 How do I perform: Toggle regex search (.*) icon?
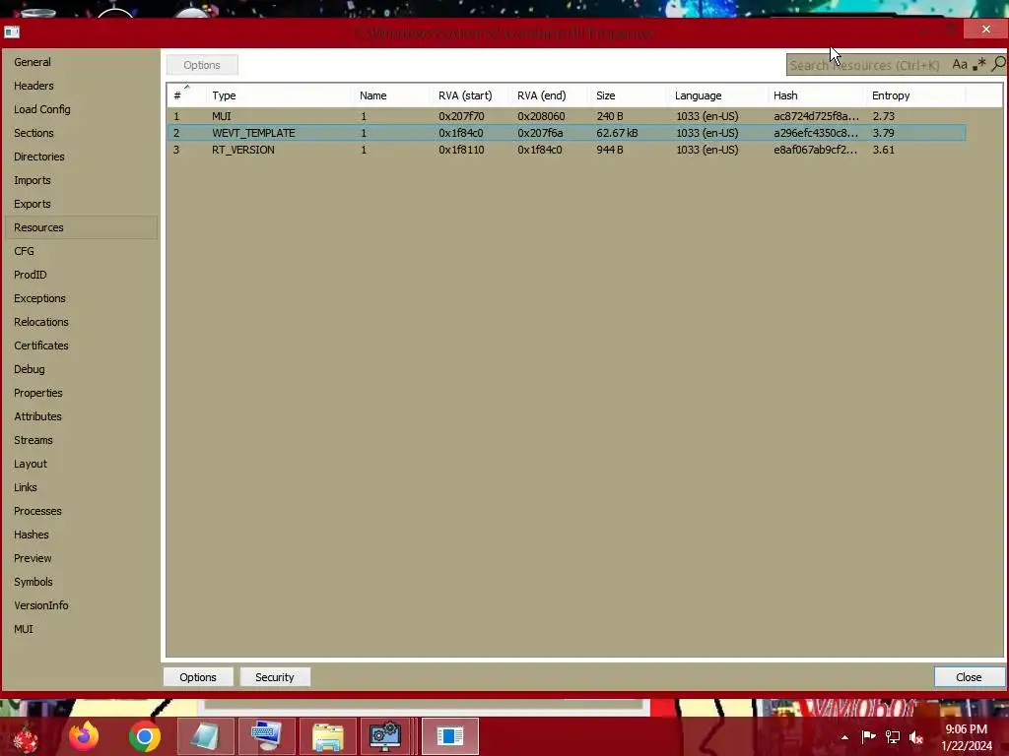[x=978, y=64]
